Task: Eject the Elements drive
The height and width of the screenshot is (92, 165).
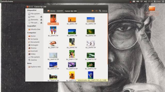Action: tap(41, 20)
